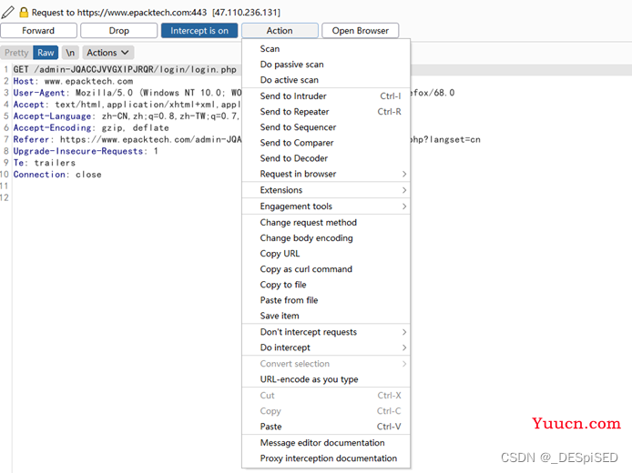Click the 'Accept: text/html' header line
The width and height of the screenshot is (632, 473).
[x=127, y=105]
